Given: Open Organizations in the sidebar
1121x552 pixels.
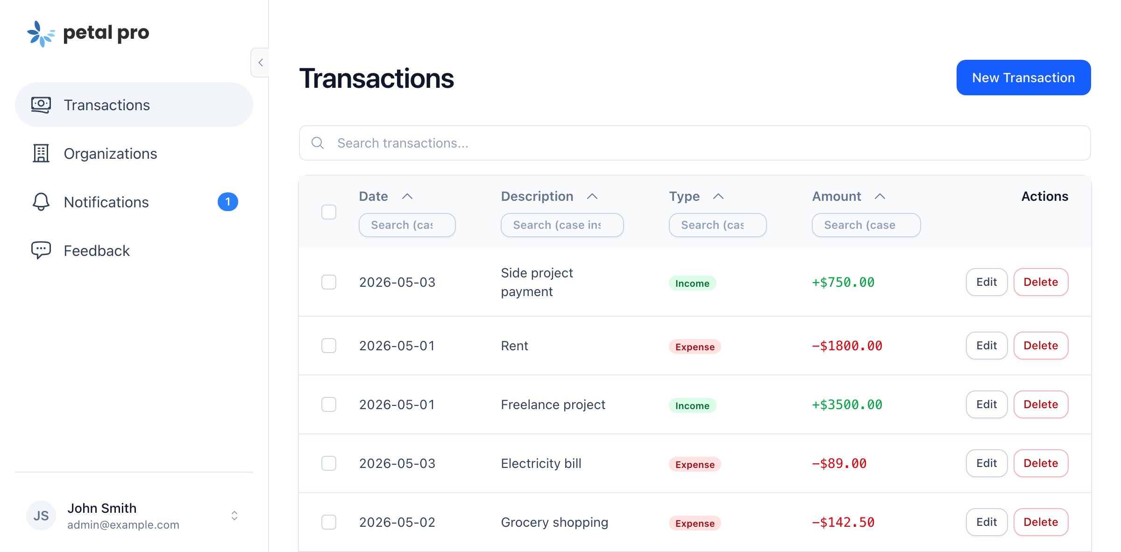Looking at the screenshot, I should [134, 153].
